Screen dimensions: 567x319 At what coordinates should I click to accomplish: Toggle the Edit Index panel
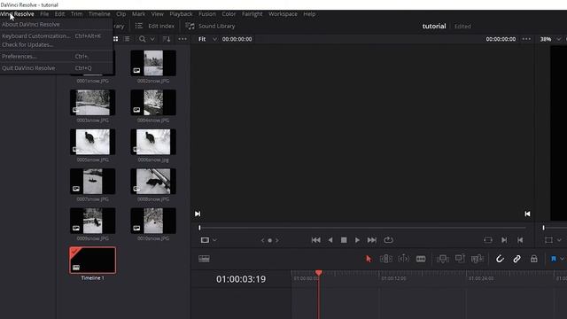click(x=154, y=26)
